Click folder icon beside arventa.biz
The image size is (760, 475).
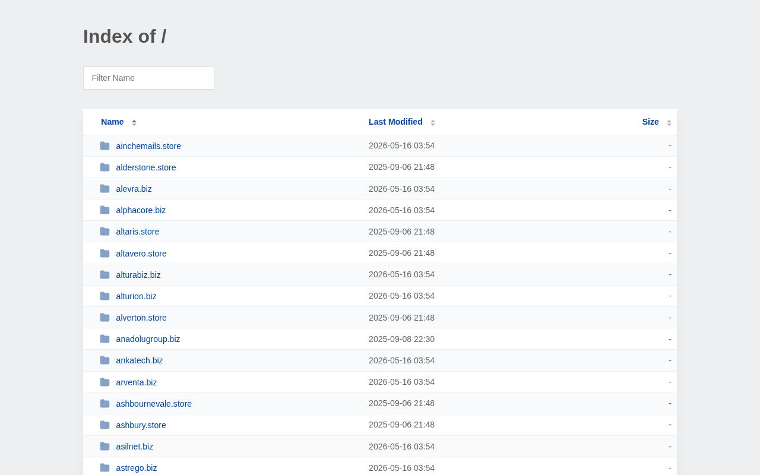[104, 382]
